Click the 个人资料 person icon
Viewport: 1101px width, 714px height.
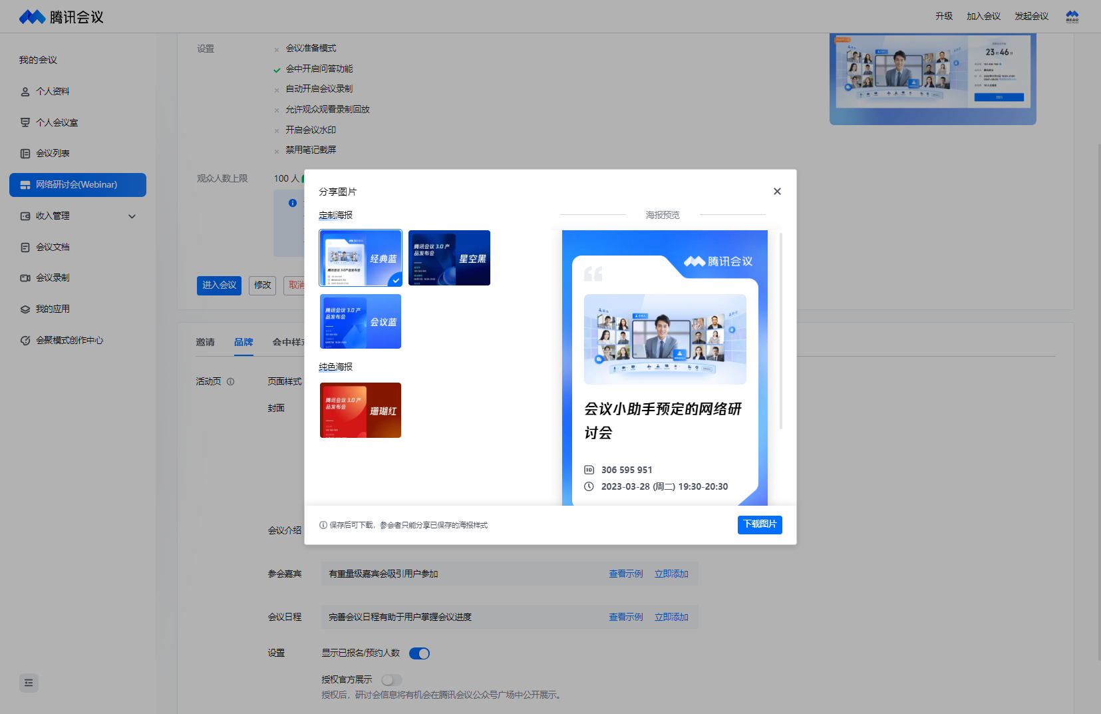(x=25, y=92)
